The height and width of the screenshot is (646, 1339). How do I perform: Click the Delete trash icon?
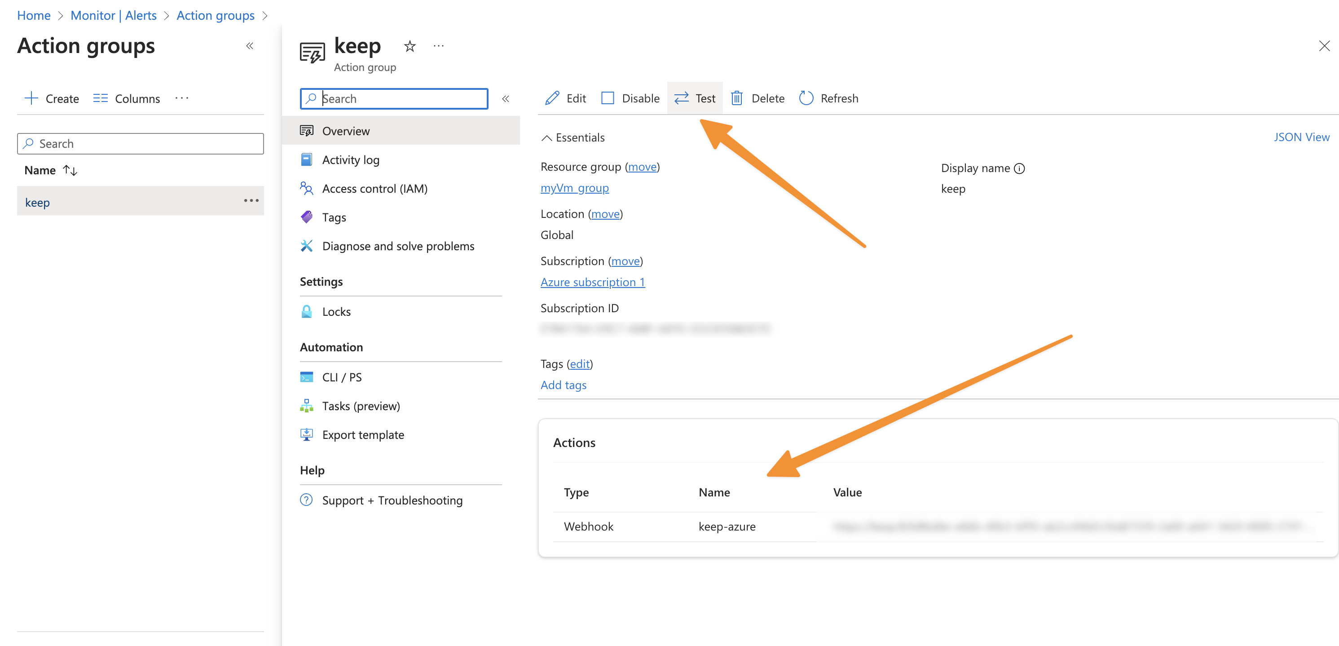coord(736,98)
